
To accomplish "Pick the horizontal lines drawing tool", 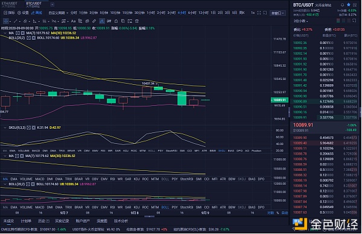I will [x=44, y=21].
